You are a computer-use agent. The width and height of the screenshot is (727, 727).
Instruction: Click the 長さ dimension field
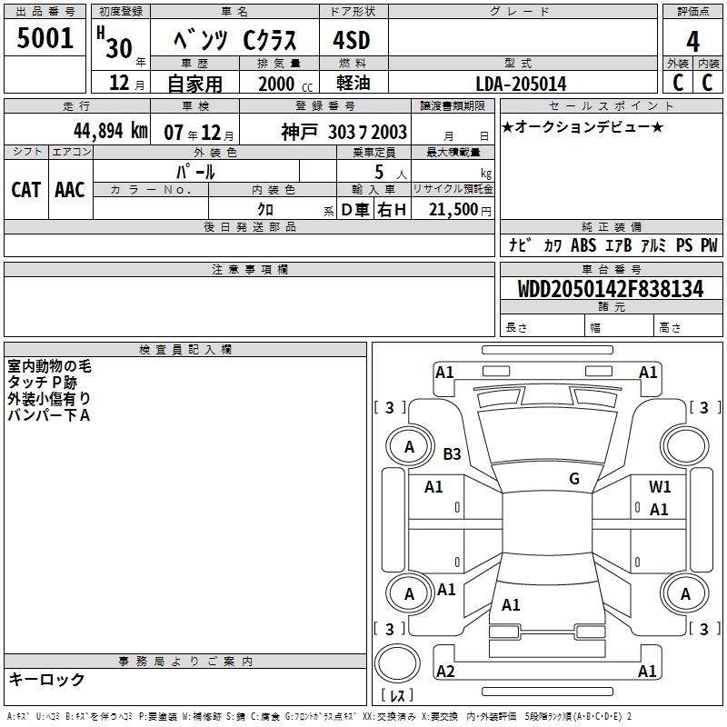[x=542, y=325]
